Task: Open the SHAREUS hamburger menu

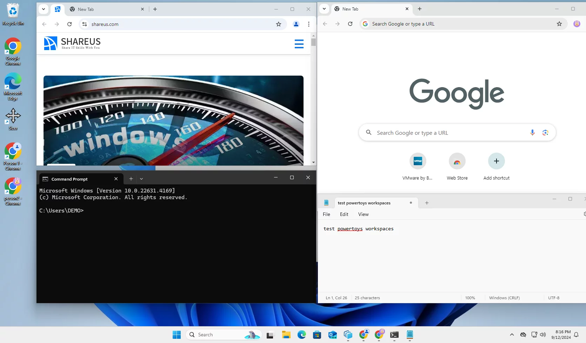Action: coord(299,44)
